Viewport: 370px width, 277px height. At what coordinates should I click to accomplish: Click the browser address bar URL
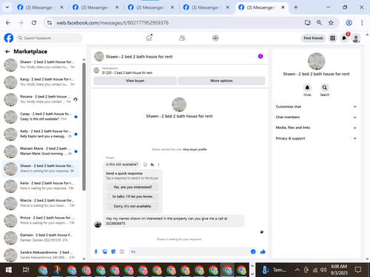point(112,23)
